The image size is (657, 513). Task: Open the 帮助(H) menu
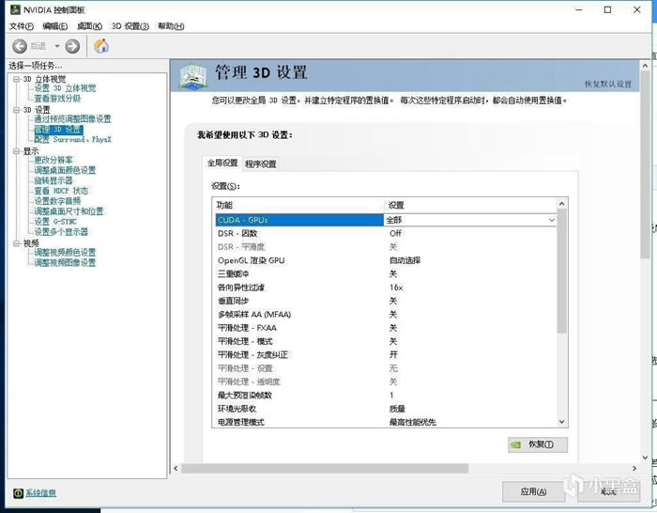tap(171, 26)
